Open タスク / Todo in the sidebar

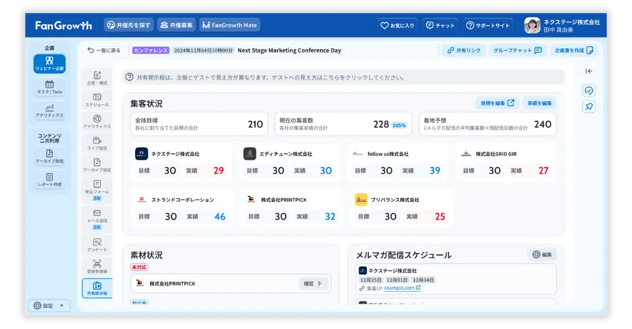(49, 87)
